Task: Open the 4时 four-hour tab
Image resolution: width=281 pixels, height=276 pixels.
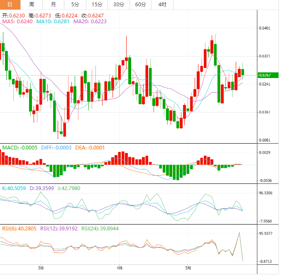Action: (x=162, y=5)
